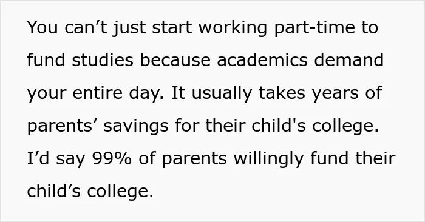Click the word "just"

coord(129,29)
